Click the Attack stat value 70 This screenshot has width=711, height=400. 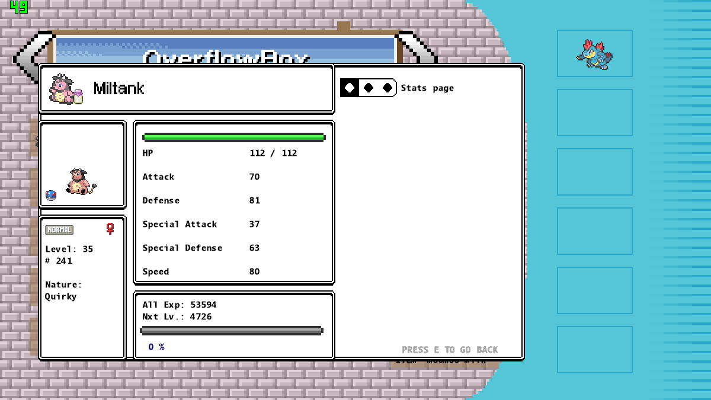[255, 177]
